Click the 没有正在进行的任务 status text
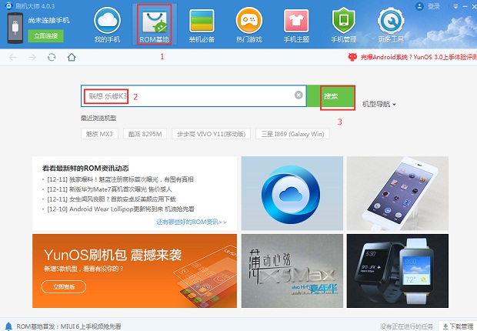This screenshot has height=331, width=477. tap(406, 326)
